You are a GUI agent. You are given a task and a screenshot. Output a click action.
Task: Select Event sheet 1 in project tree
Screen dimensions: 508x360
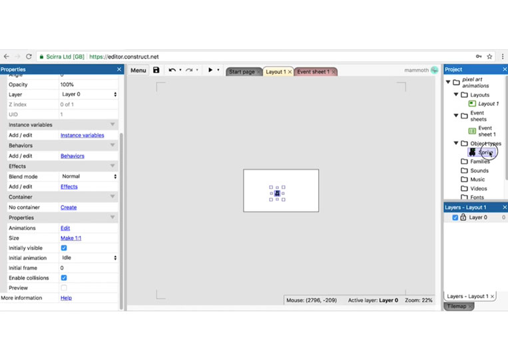[x=487, y=131]
